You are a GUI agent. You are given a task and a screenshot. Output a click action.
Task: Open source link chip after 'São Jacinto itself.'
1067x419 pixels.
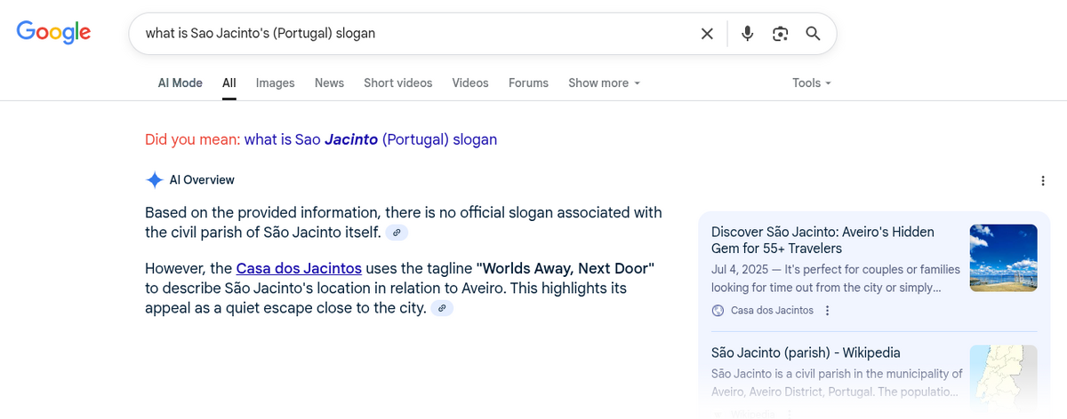point(398,233)
